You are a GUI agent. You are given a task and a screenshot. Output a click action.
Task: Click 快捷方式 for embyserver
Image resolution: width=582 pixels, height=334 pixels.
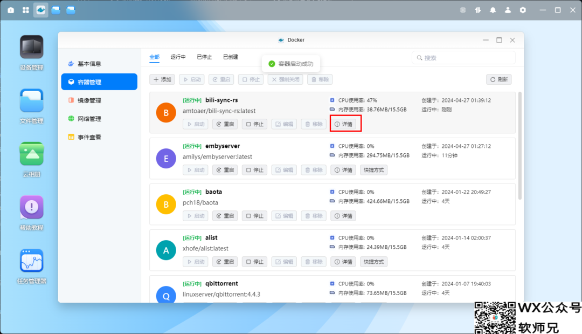374,170
